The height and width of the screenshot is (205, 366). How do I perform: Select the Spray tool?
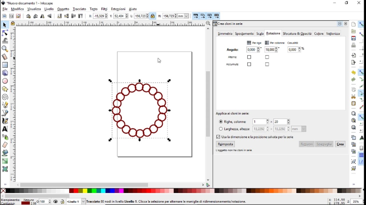pos(5,137)
